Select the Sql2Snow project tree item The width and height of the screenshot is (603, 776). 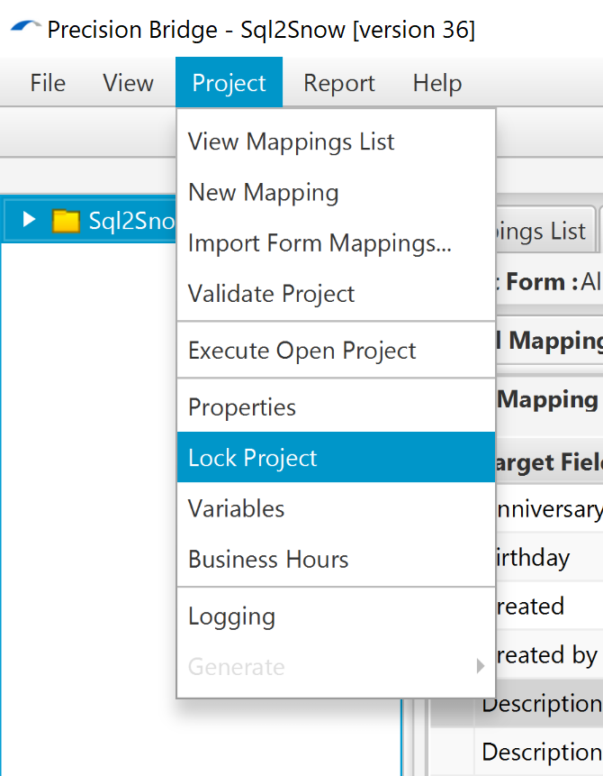click(90, 220)
